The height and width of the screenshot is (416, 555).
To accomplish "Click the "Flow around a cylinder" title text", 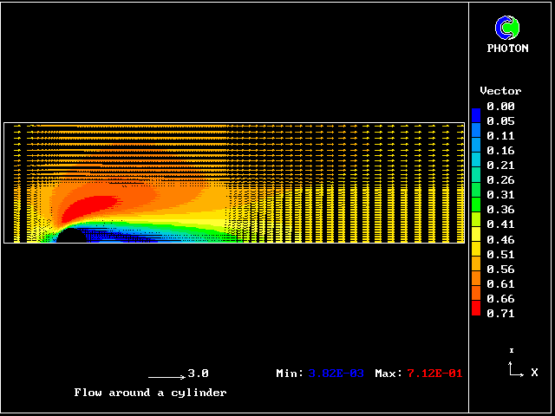I will pos(150,393).
